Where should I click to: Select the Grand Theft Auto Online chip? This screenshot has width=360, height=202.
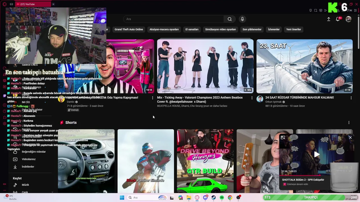[x=129, y=29]
